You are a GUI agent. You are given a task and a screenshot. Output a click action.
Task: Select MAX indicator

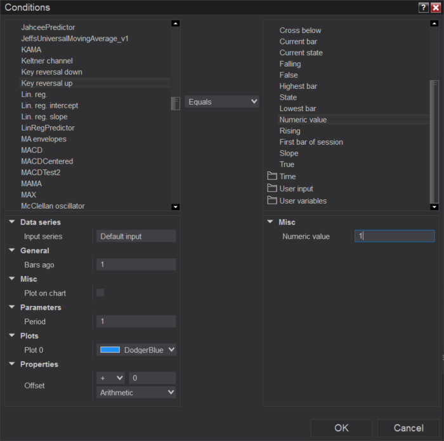[x=29, y=195]
